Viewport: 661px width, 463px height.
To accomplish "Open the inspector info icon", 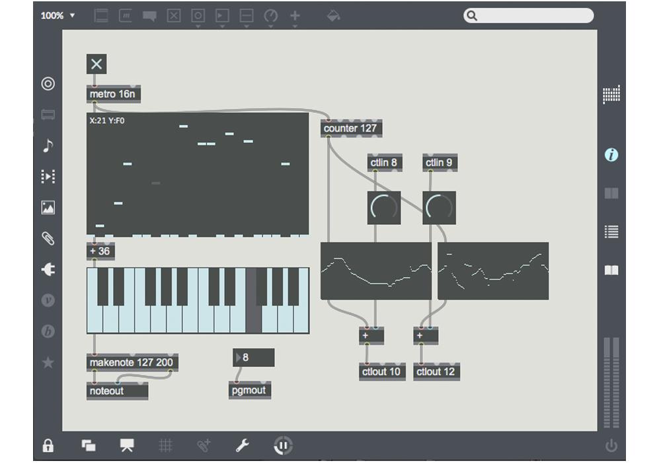I will click(611, 155).
